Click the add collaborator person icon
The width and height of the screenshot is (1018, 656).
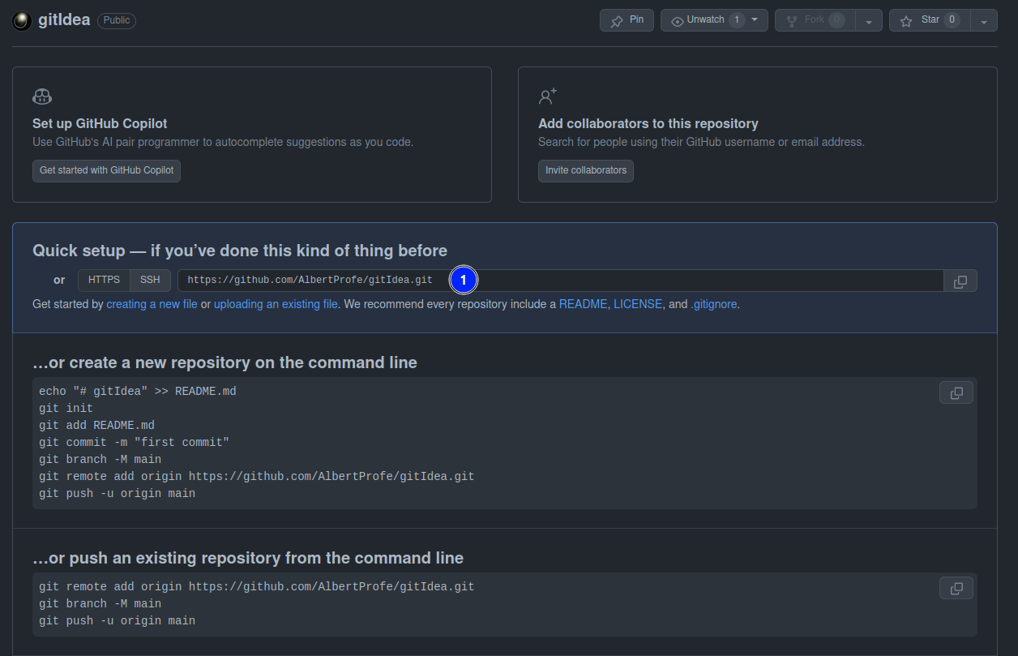click(x=548, y=96)
